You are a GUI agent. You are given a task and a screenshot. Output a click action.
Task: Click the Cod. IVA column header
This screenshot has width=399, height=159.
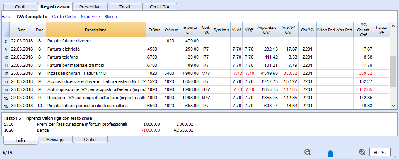206,30
